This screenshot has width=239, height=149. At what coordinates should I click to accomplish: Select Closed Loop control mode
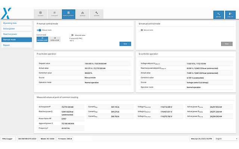(42, 39)
